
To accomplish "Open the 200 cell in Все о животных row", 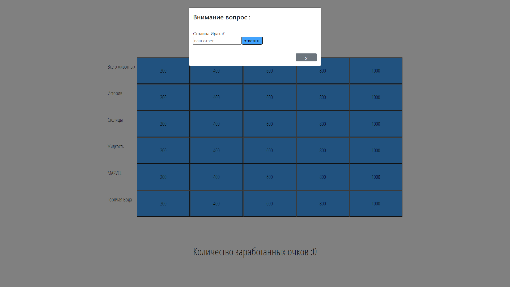I will pos(163,71).
